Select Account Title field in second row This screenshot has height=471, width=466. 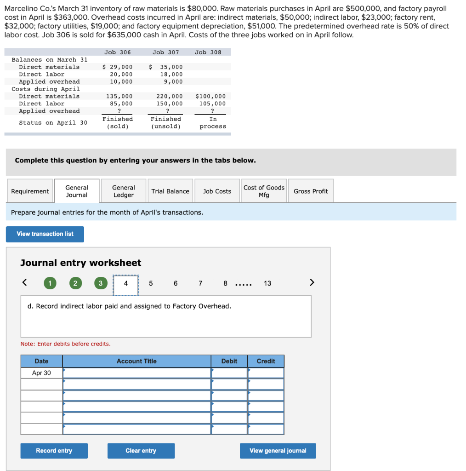point(137,384)
